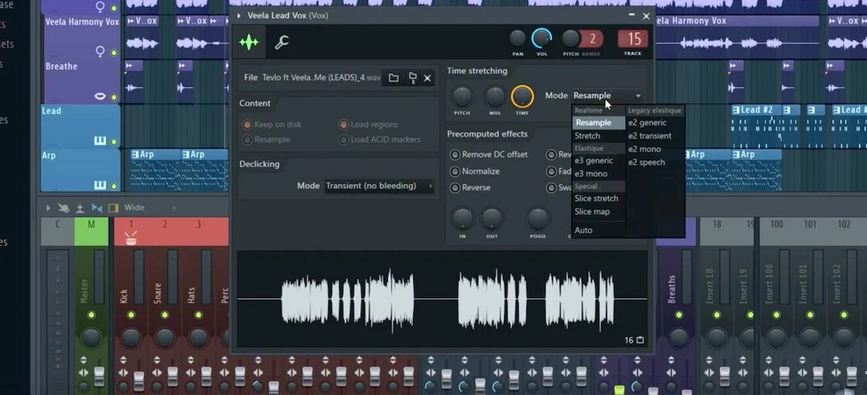
Task: Click the MUL time stretching knob
Action: pos(495,97)
